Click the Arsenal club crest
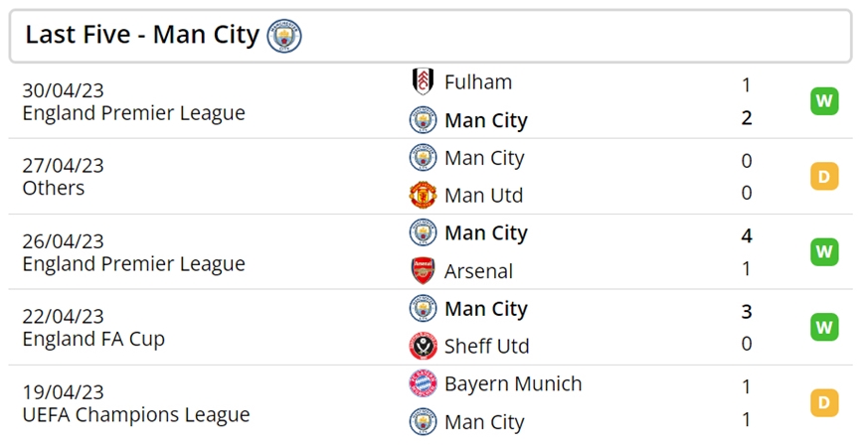Viewport: 865px width, 446px height. pyautogui.click(x=424, y=271)
